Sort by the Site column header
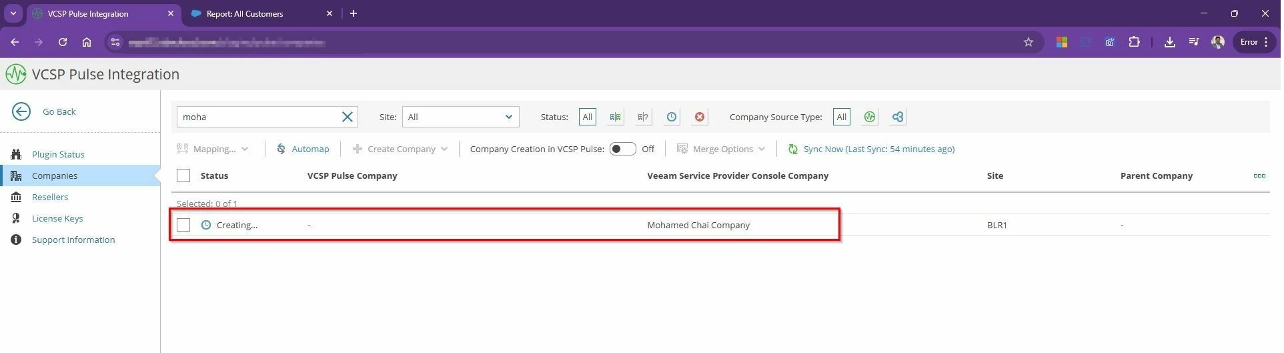Screen dimensions: 1284x353 click(995, 175)
